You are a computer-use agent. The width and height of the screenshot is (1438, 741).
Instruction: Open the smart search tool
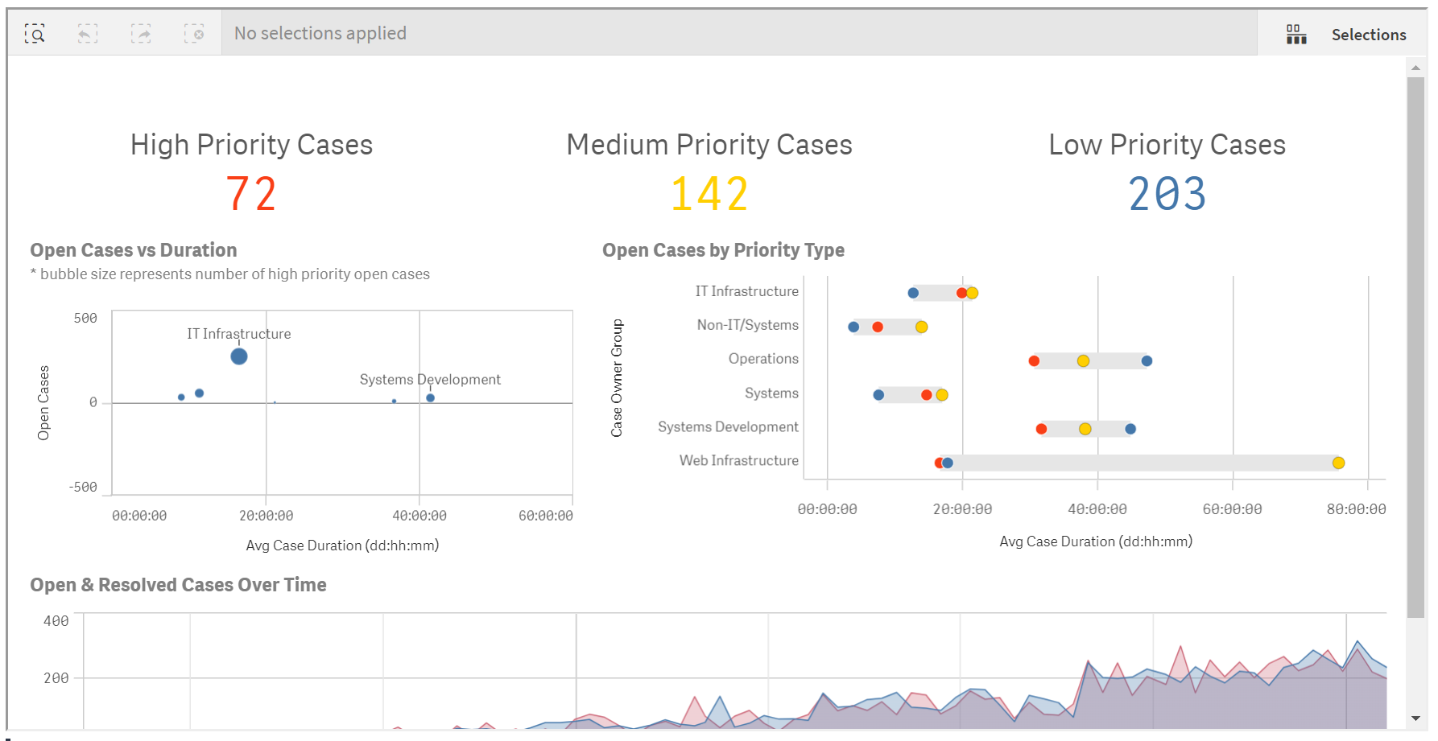click(35, 33)
